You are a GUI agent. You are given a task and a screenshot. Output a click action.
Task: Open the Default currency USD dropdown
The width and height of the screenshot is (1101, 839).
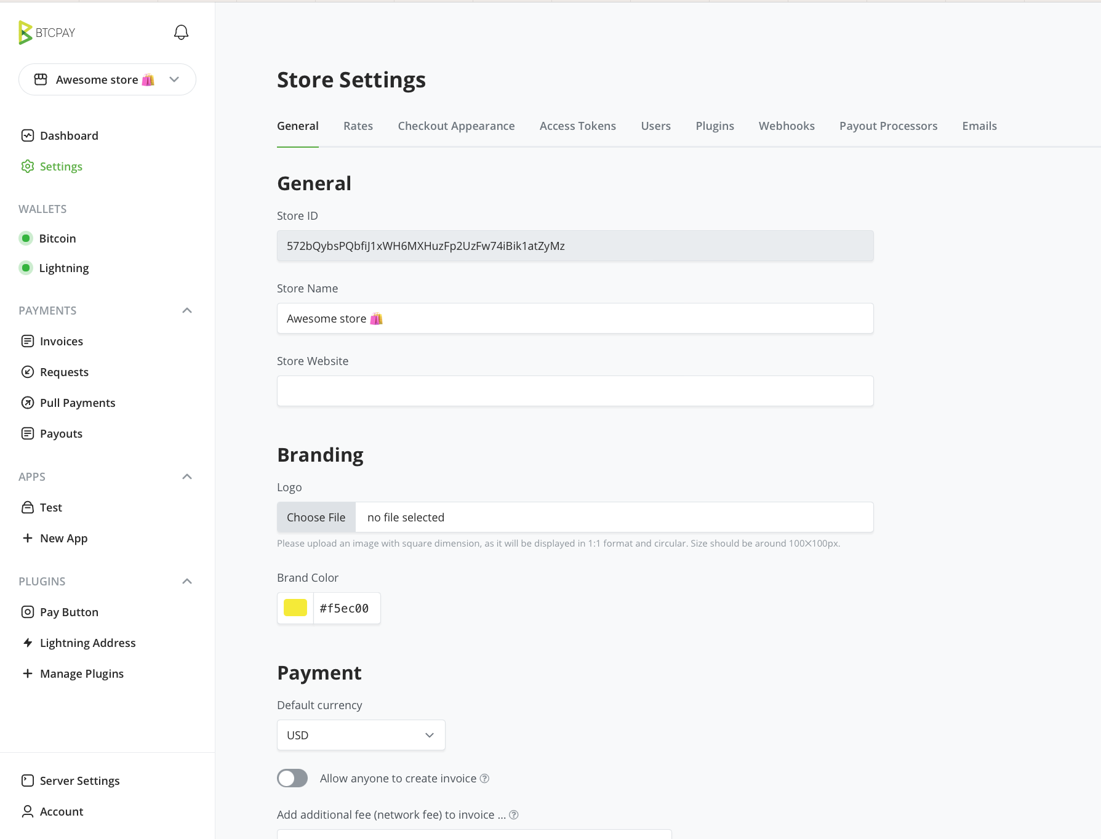tap(361, 735)
